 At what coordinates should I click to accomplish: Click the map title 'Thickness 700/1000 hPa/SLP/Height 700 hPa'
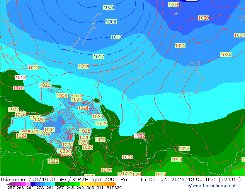coord(63,179)
